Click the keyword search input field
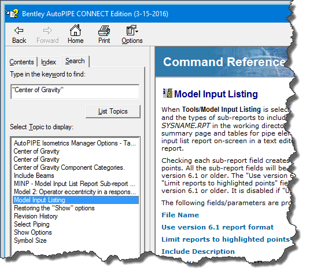310x277 pixels. pyautogui.click(x=75, y=92)
